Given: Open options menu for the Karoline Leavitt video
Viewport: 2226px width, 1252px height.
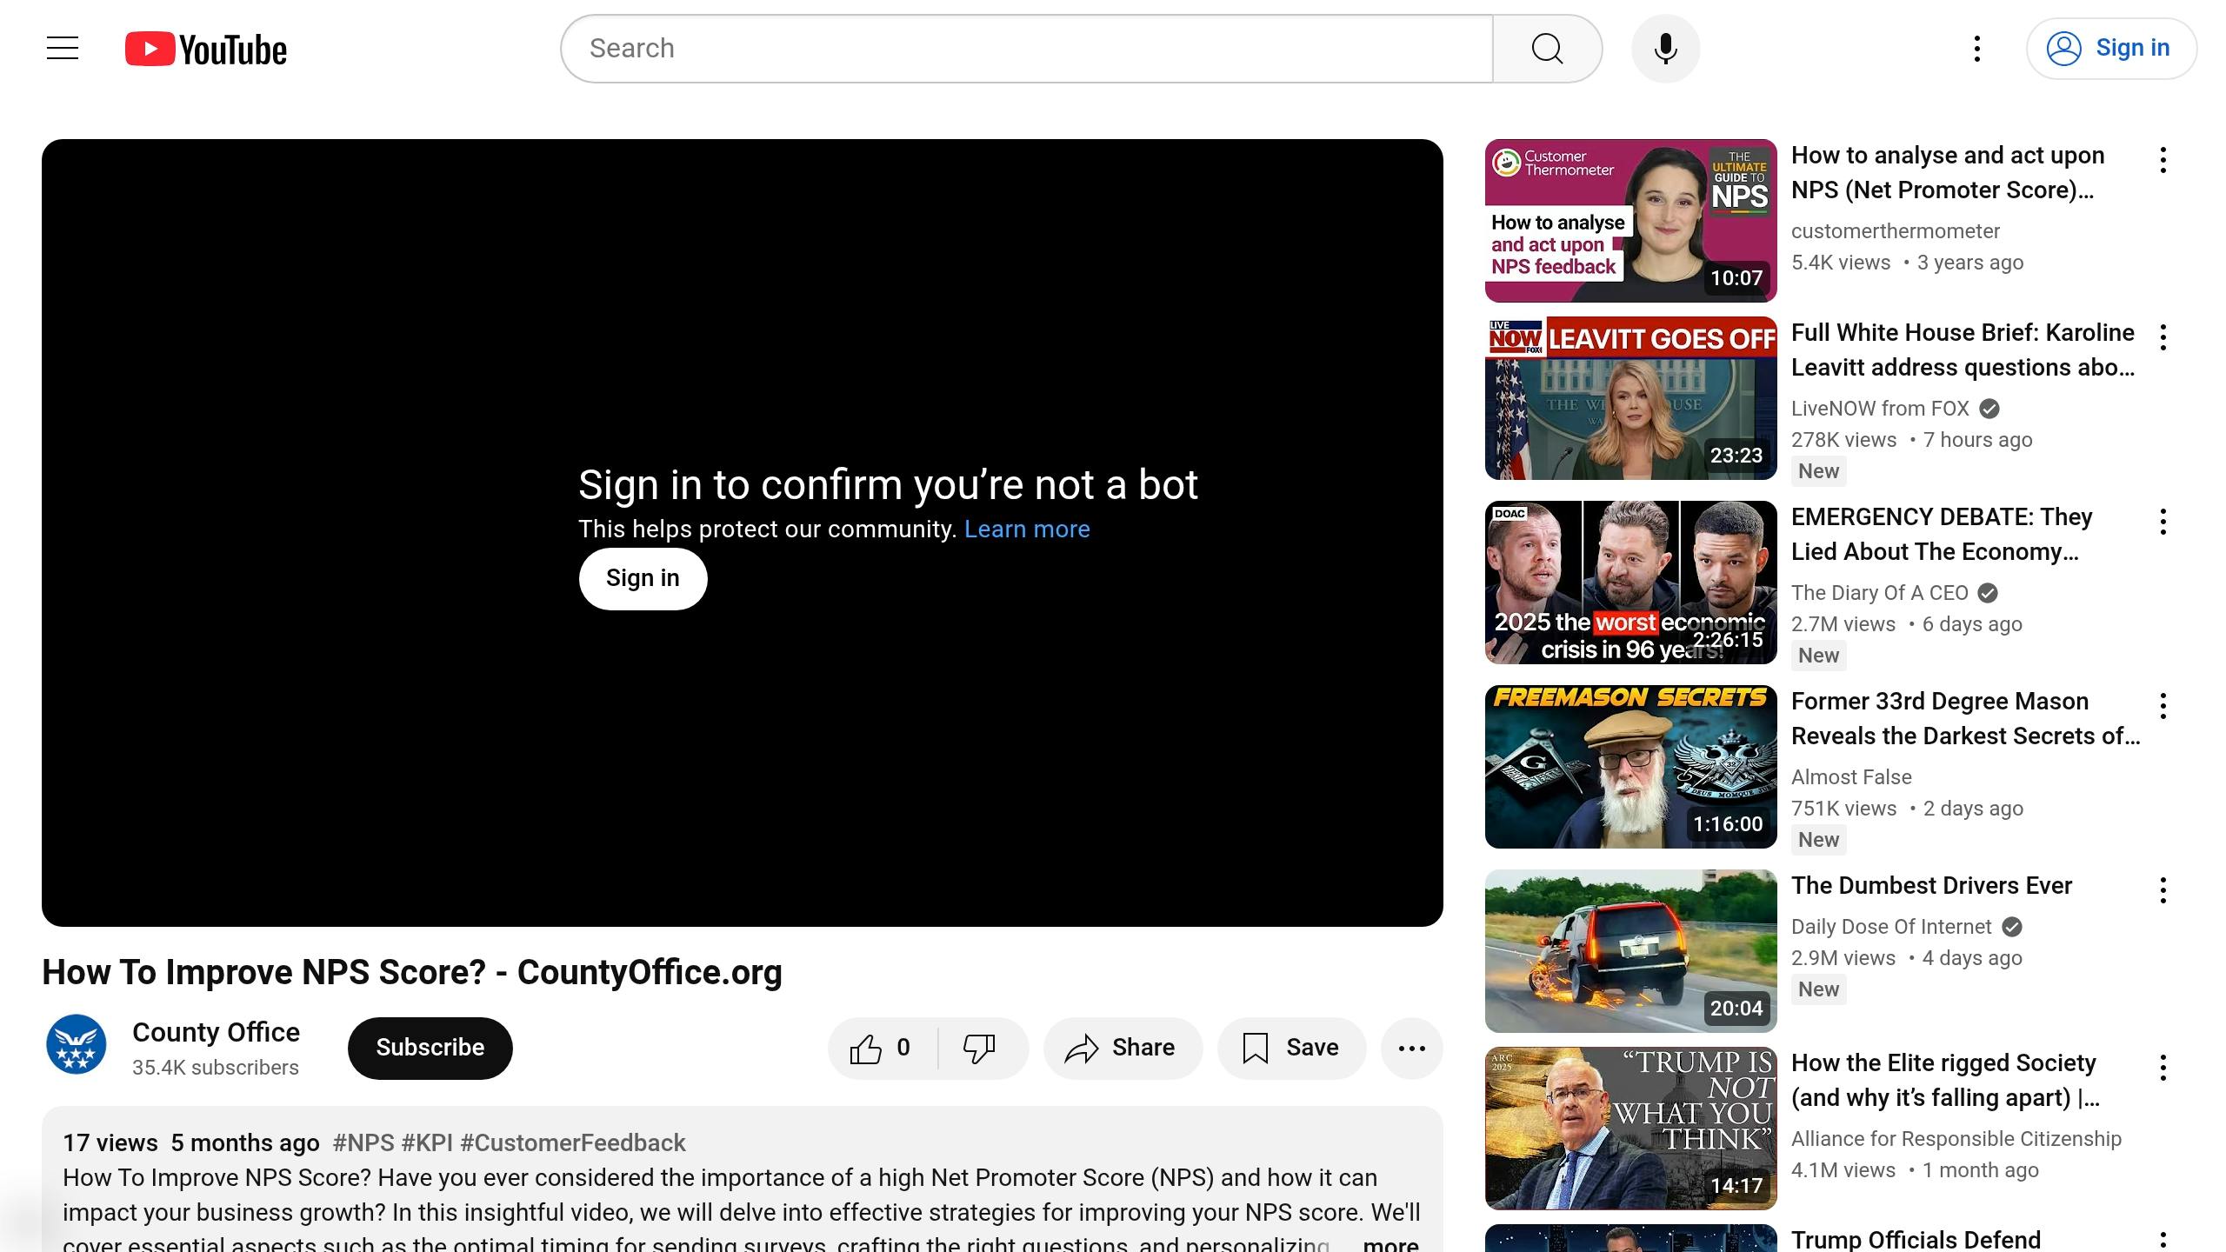Looking at the screenshot, I should pyautogui.click(x=2163, y=337).
